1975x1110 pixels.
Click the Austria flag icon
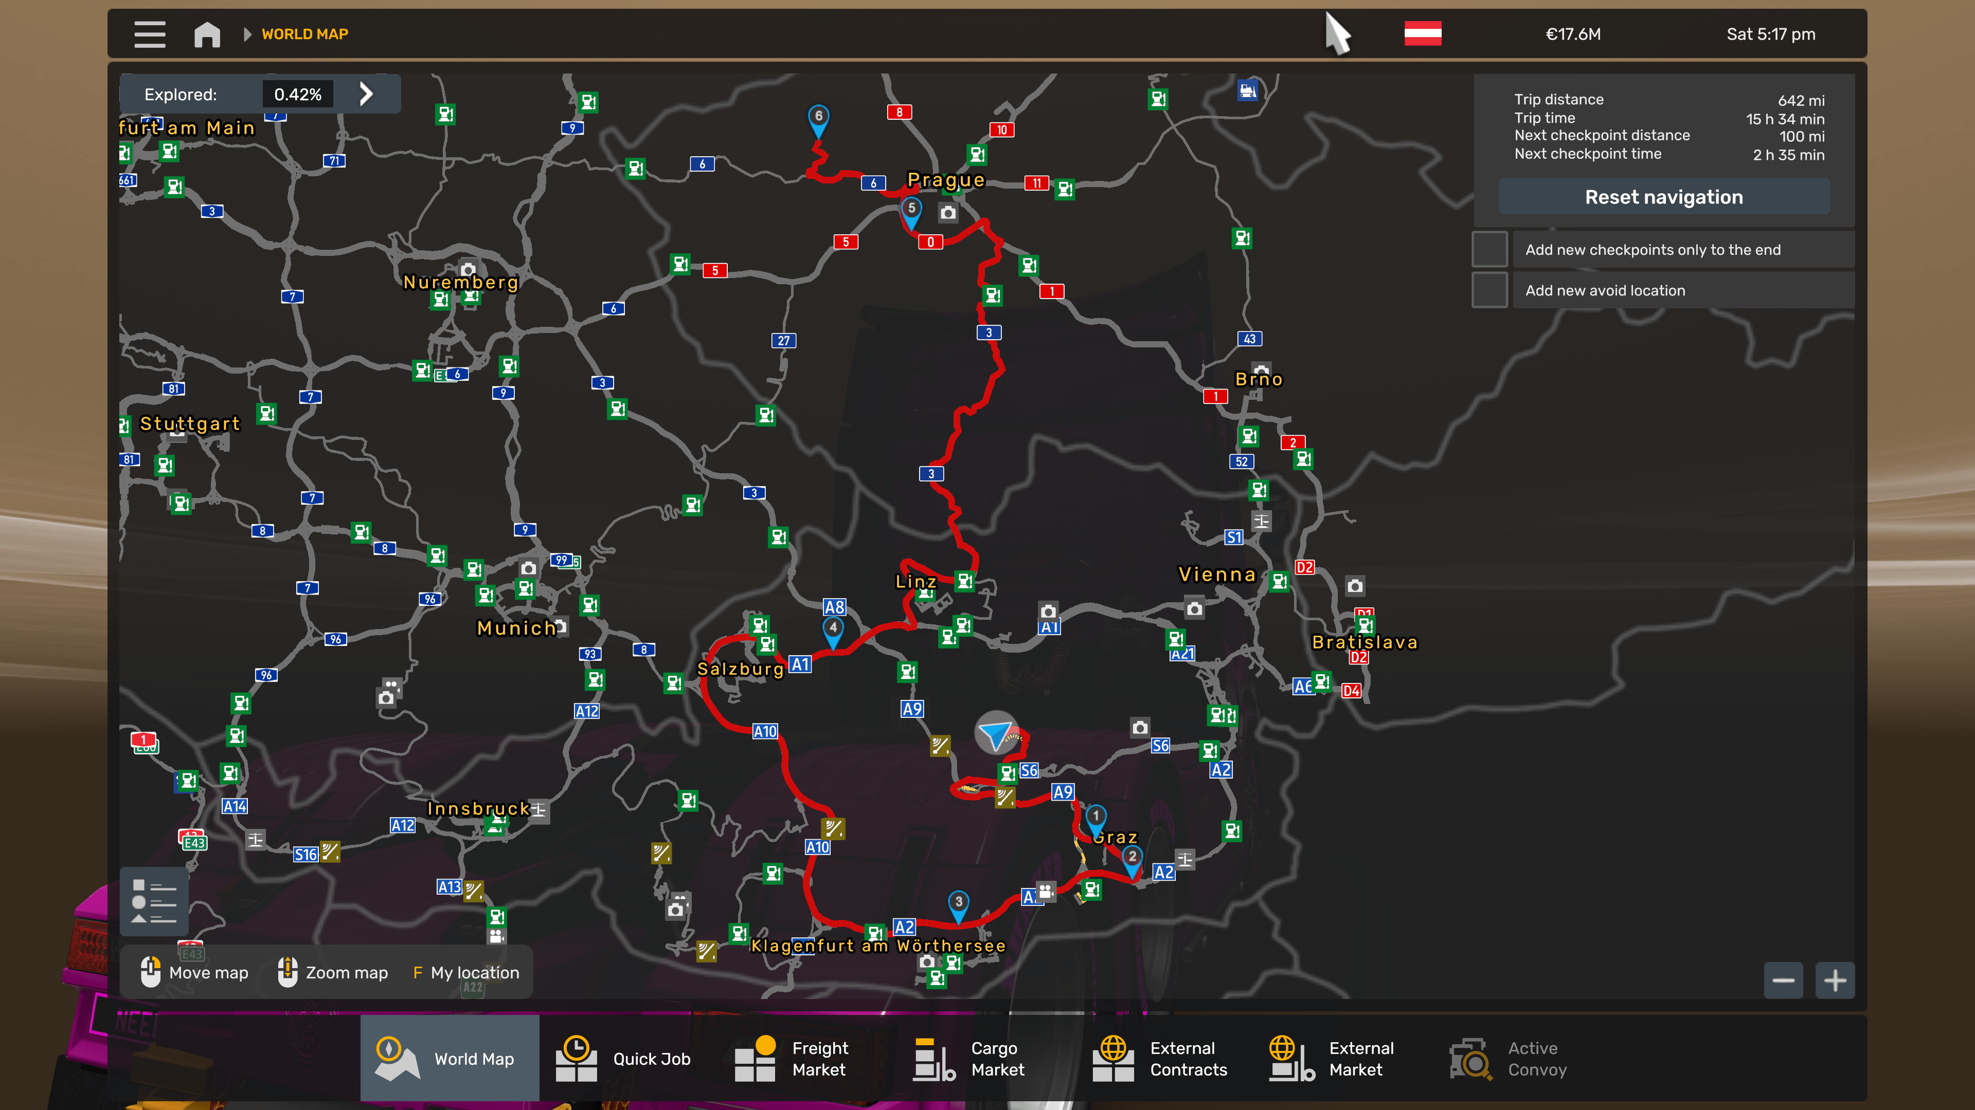[1422, 34]
